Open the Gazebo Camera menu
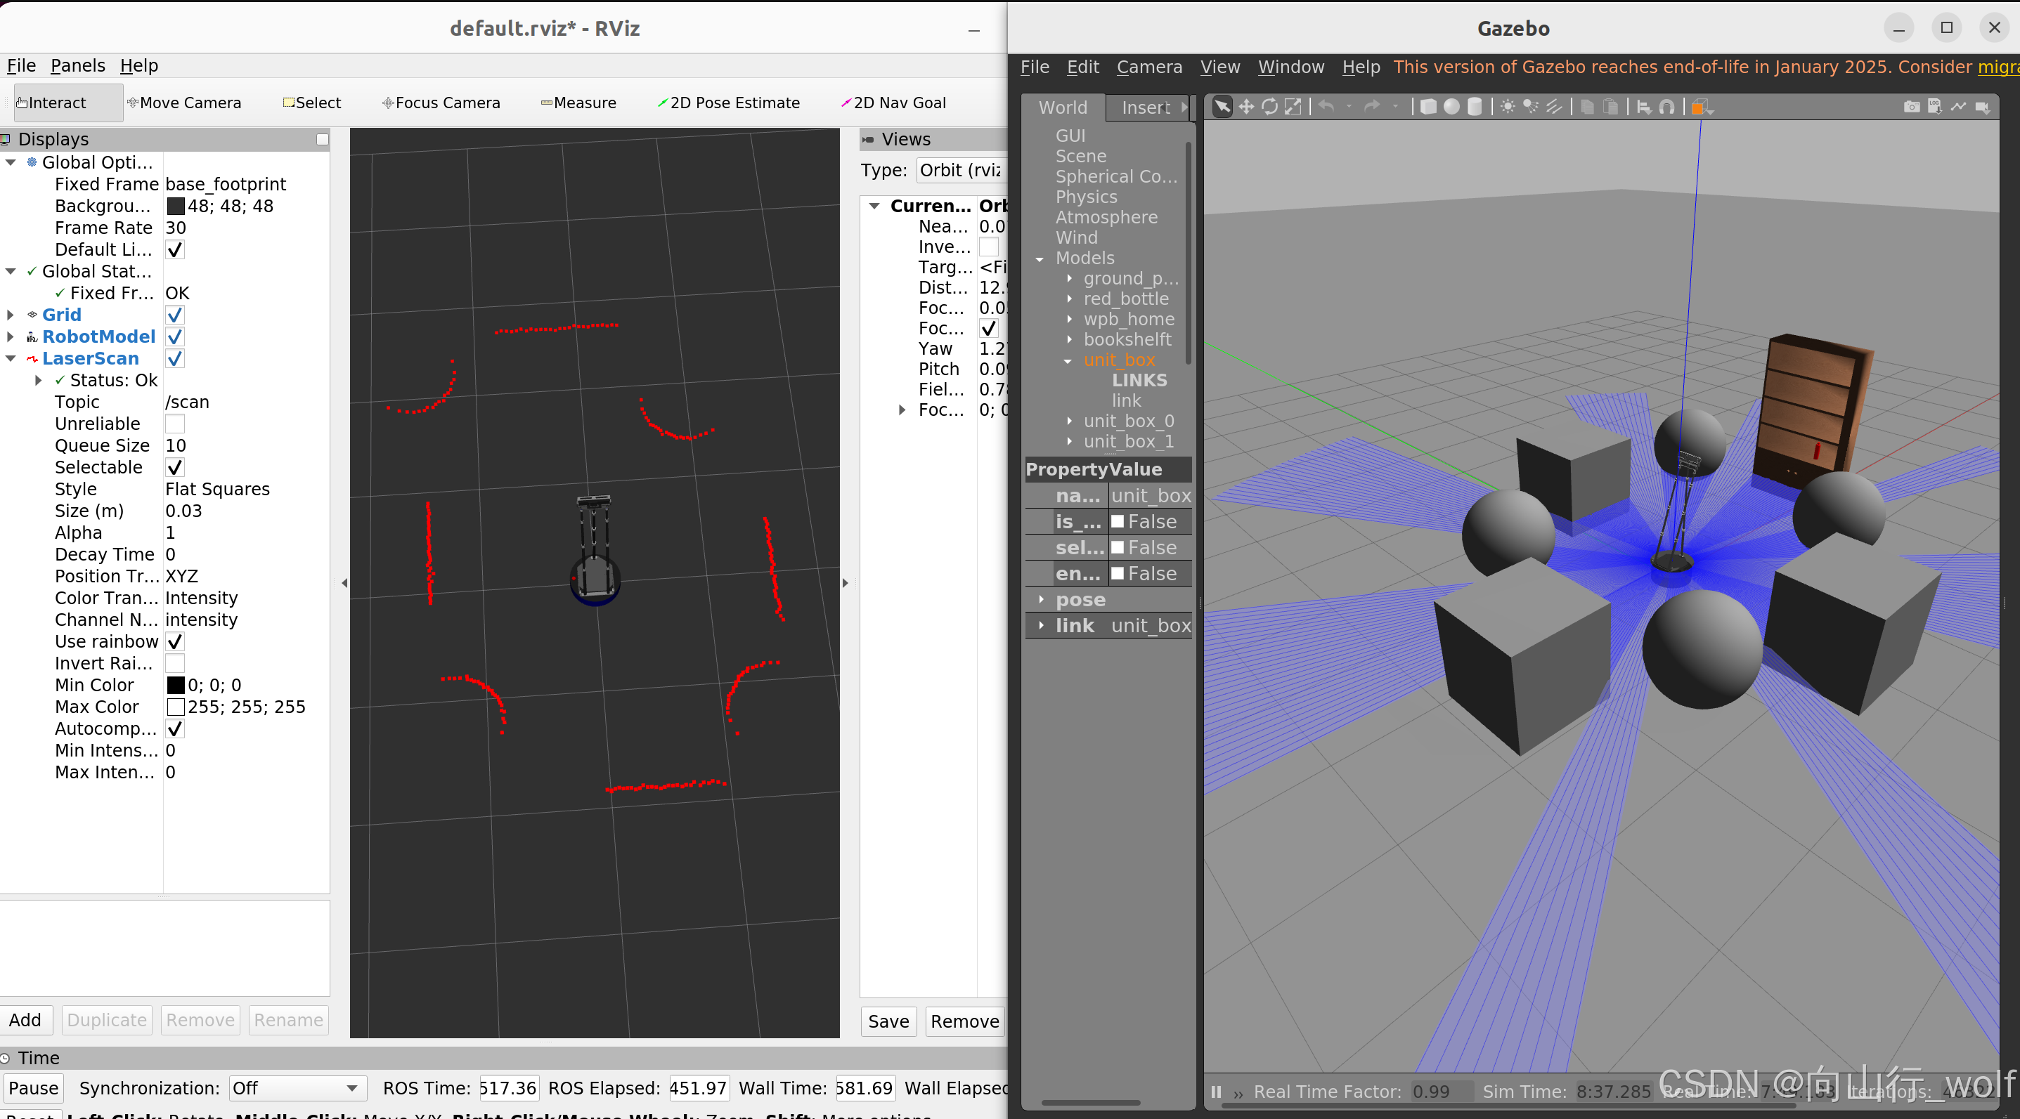This screenshot has height=1119, width=2020. point(1148,67)
